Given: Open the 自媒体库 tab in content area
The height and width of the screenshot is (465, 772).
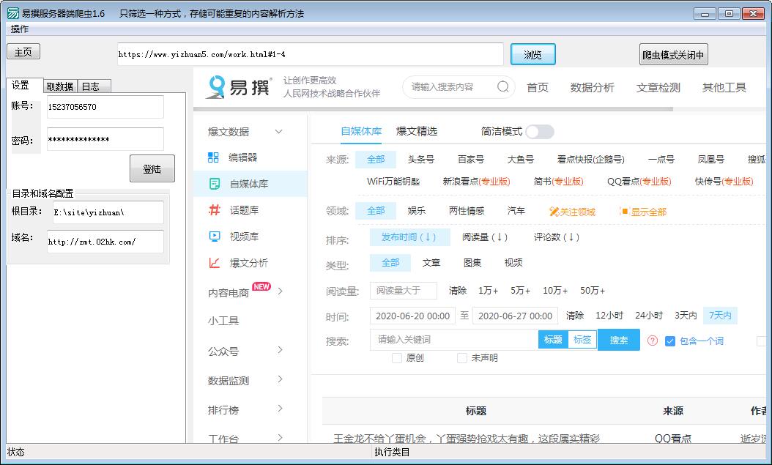Looking at the screenshot, I should click(361, 131).
